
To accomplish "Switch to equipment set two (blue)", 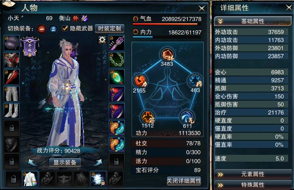I will (53, 29).
